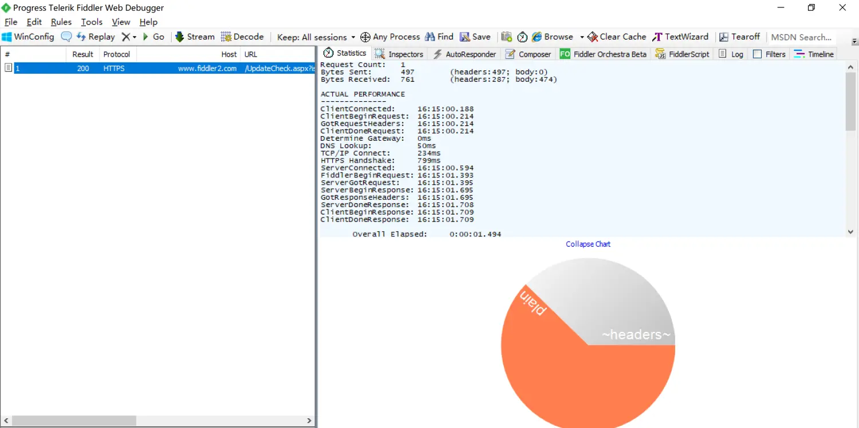The width and height of the screenshot is (859, 428).
Task: Toggle Decode option in toolbar
Action: coord(242,37)
